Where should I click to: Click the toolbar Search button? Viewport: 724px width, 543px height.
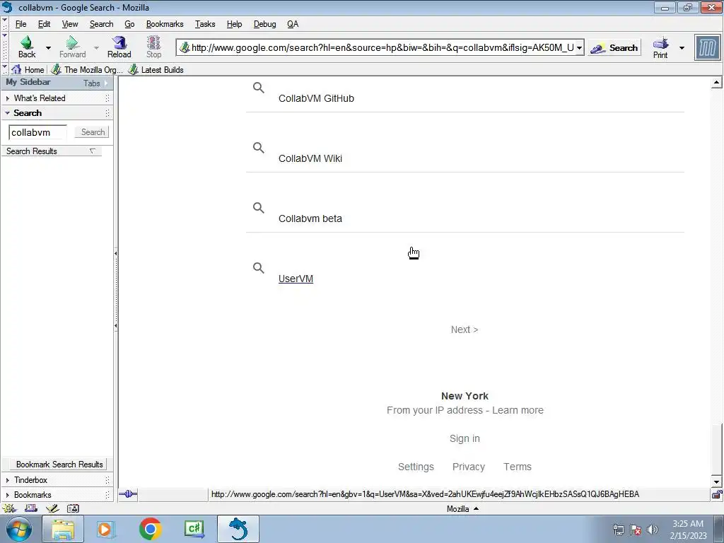614,47
